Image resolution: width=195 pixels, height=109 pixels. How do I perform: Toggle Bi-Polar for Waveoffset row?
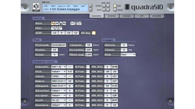pos(88,91)
